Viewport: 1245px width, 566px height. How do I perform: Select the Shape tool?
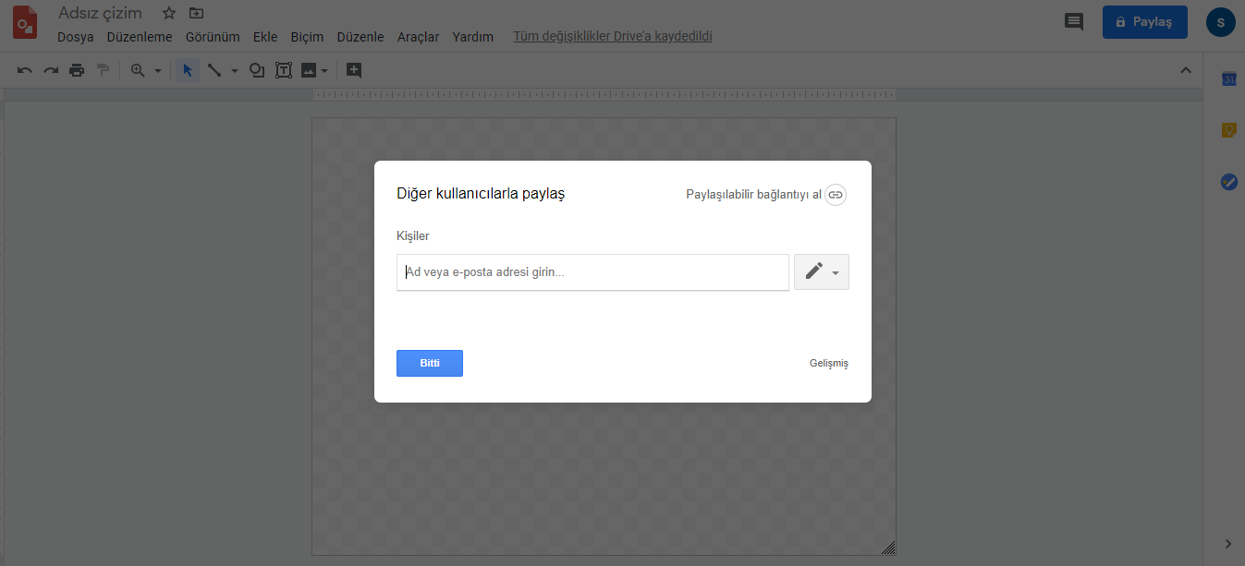pyautogui.click(x=257, y=69)
